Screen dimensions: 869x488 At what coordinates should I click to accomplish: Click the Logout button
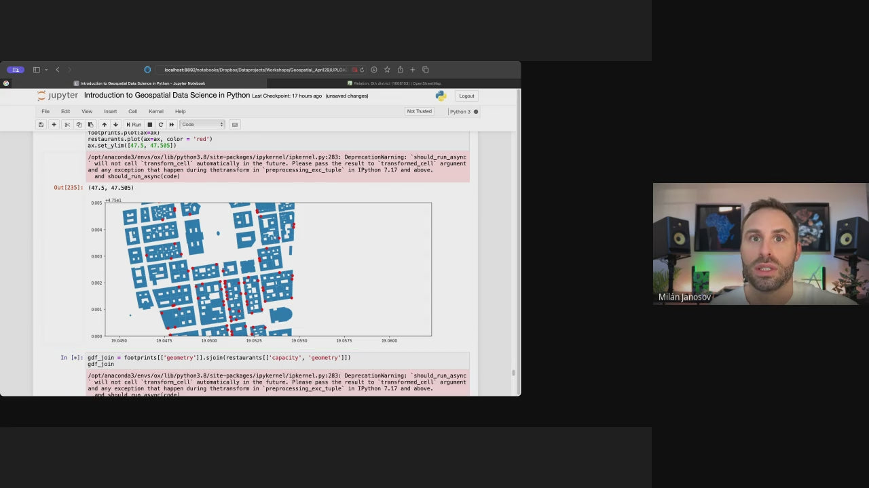click(466, 96)
